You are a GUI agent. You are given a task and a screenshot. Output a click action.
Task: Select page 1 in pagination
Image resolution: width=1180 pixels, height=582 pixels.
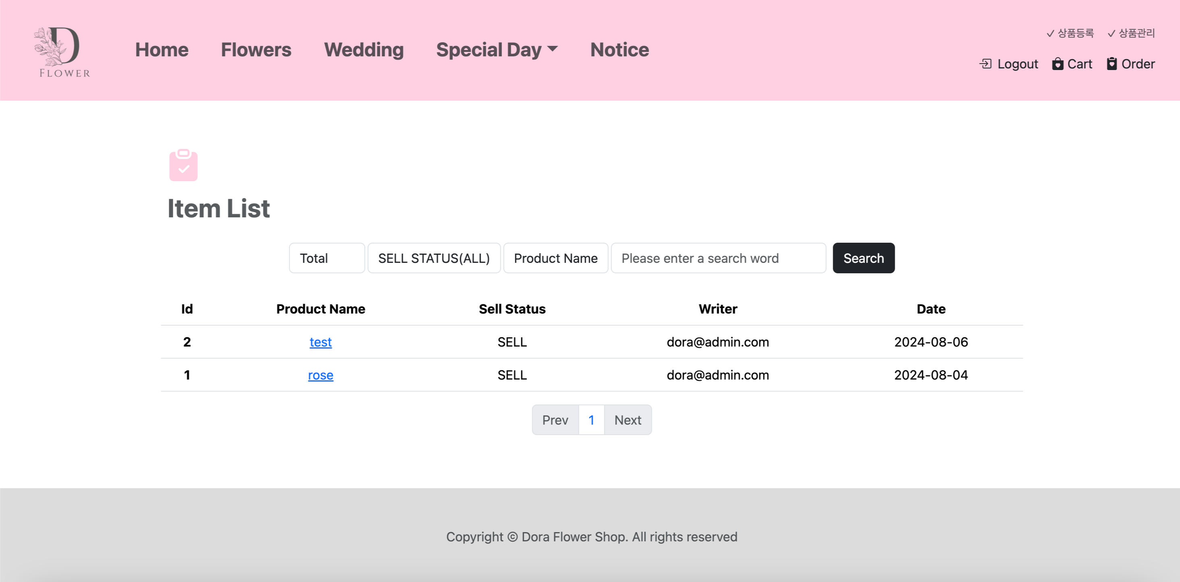click(x=591, y=420)
